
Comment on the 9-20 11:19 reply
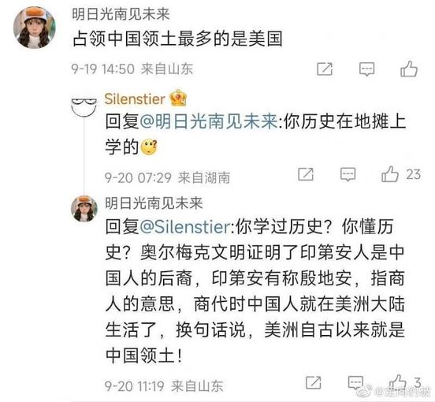click(355, 382)
